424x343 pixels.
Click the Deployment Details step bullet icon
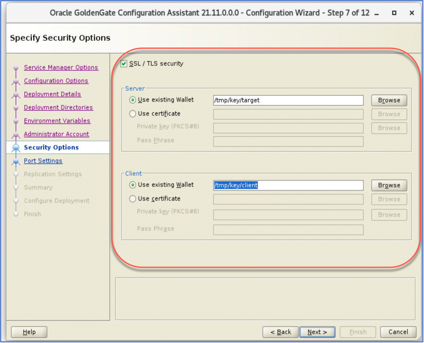pyautogui.click(x=16, y=94)
